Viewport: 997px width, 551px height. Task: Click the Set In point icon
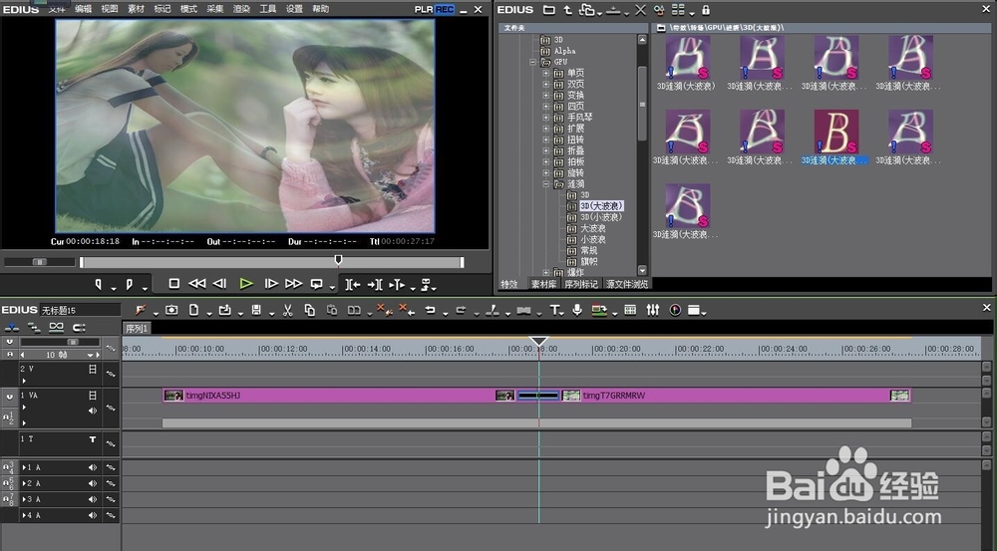(x=99, y=284)
